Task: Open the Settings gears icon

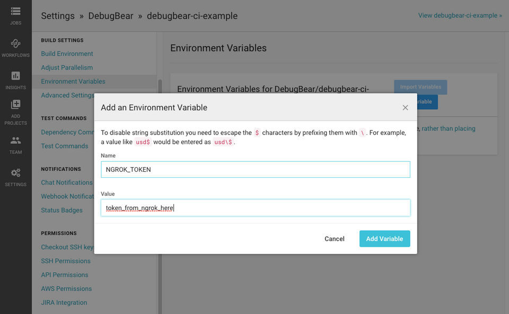Action: 15,173
